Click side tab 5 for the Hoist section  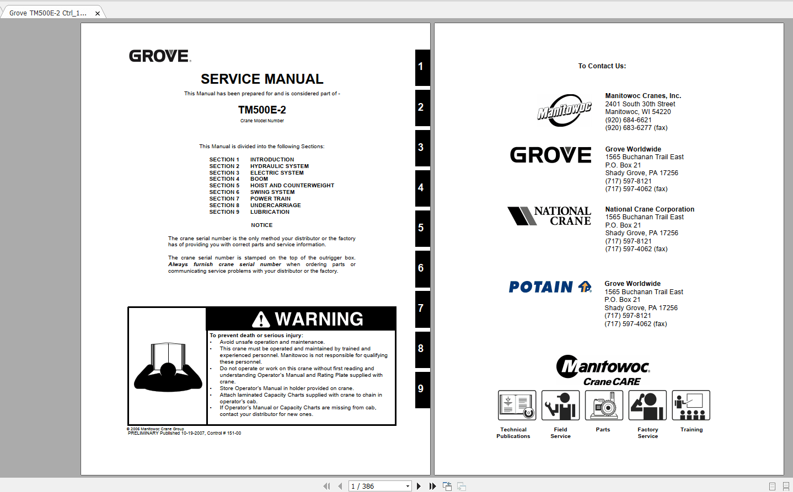tap(421, 228)
